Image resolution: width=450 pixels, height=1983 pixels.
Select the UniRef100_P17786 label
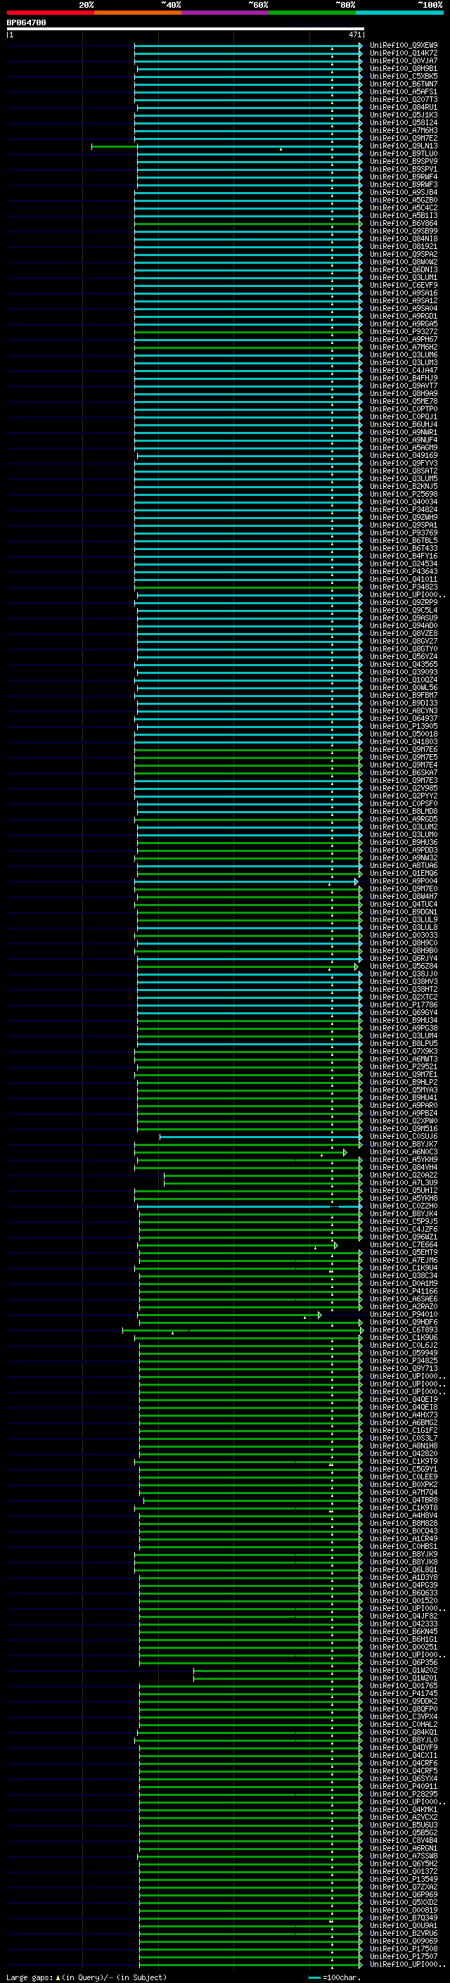pos(404,1005)
